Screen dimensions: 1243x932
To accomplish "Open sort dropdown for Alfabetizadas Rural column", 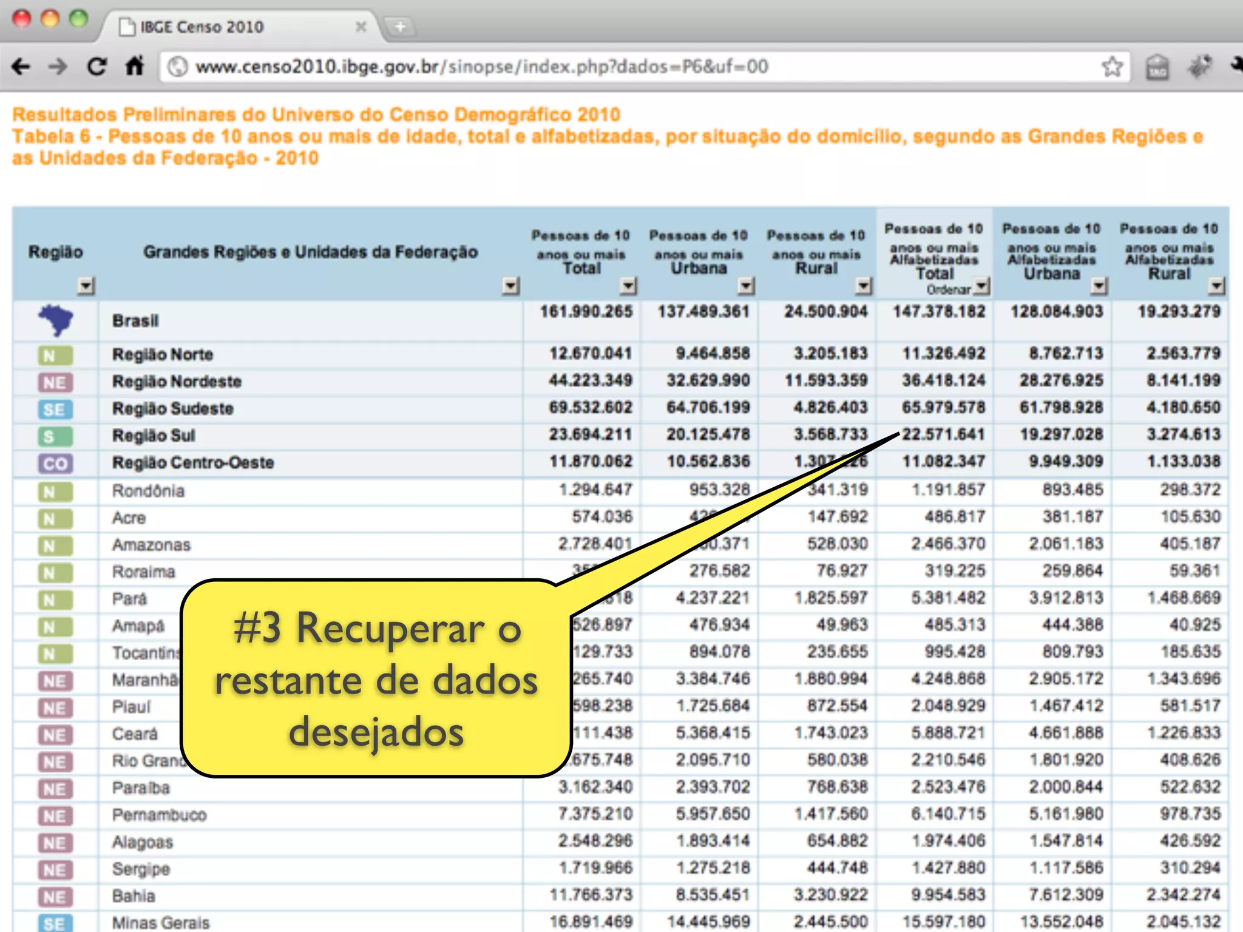I will [x=1216, y=286].
